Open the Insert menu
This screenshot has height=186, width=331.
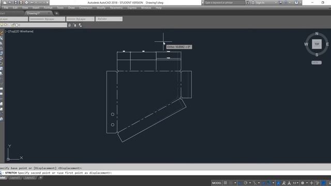[36, 8]
